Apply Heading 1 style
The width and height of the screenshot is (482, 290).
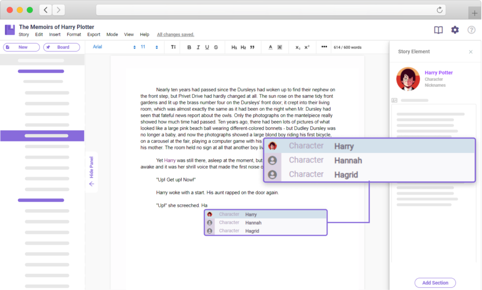click(x=234, y=47)
